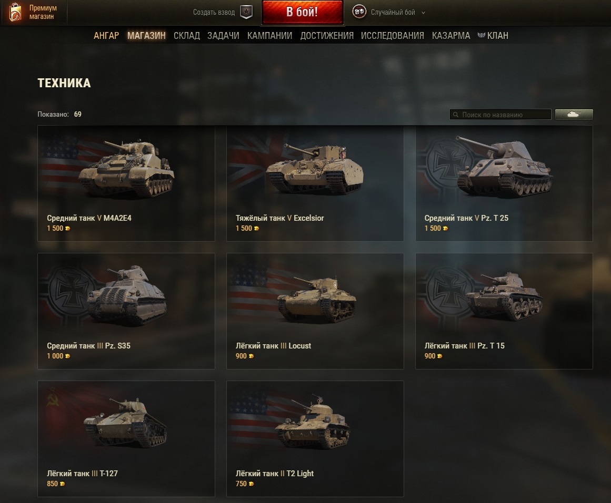Viewport: 611px width, 503px height.
Task: Open the Premium shop bag icon
Action: coord(15,12)
